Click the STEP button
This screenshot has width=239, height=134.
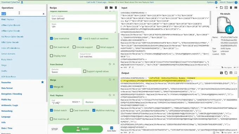(54, 129)
